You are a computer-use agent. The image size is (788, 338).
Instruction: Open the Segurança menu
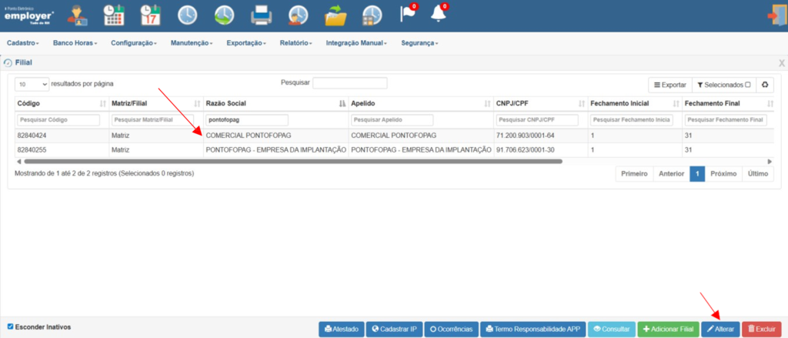click(x=419, y=43)
